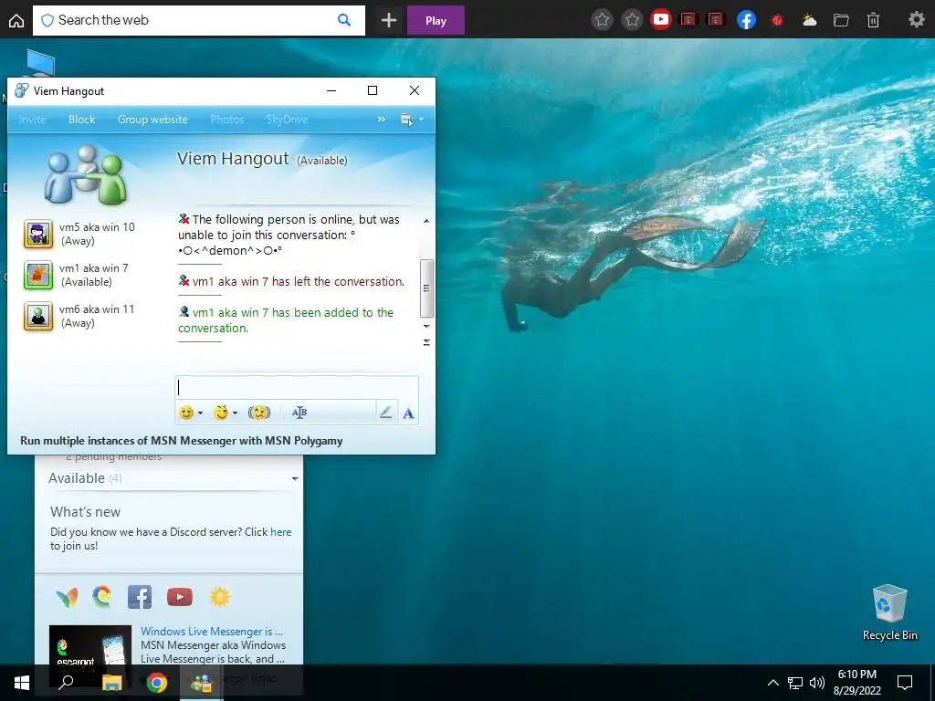Open settings gear in top bar
The image size is (935, 701).
click(x=916, y=20)
